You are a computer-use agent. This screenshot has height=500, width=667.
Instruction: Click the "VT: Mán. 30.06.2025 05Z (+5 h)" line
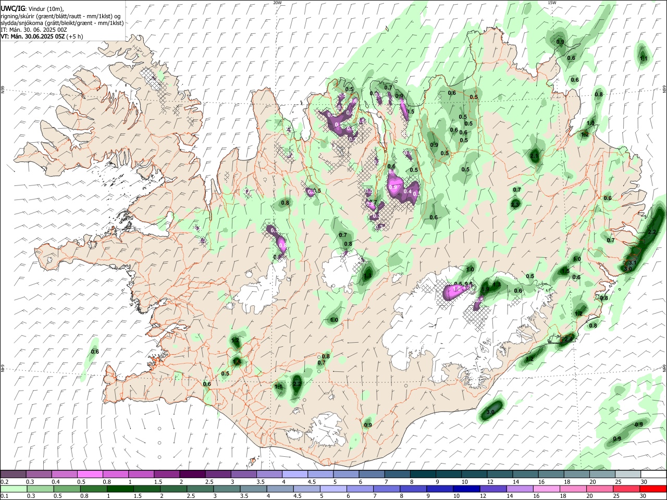(x=42, y=36)
